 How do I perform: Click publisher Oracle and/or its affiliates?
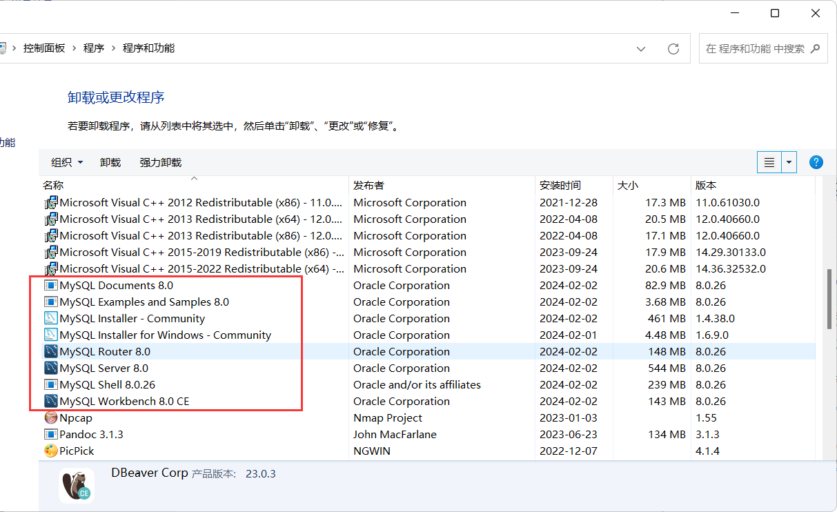click(x=417, y=384)
